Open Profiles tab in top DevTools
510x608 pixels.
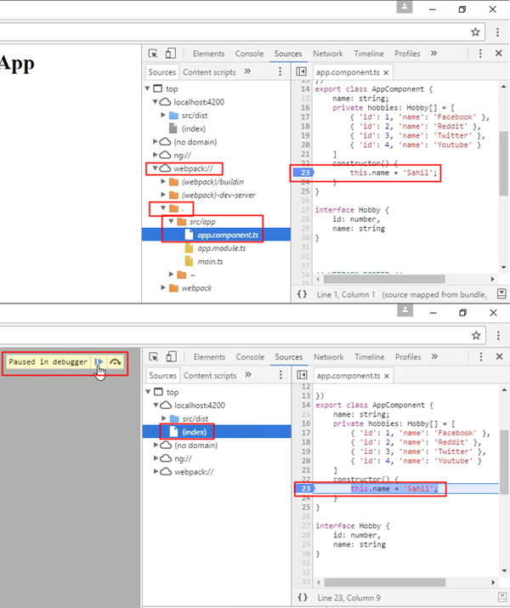pyautogui.click(x=407, y=54)
